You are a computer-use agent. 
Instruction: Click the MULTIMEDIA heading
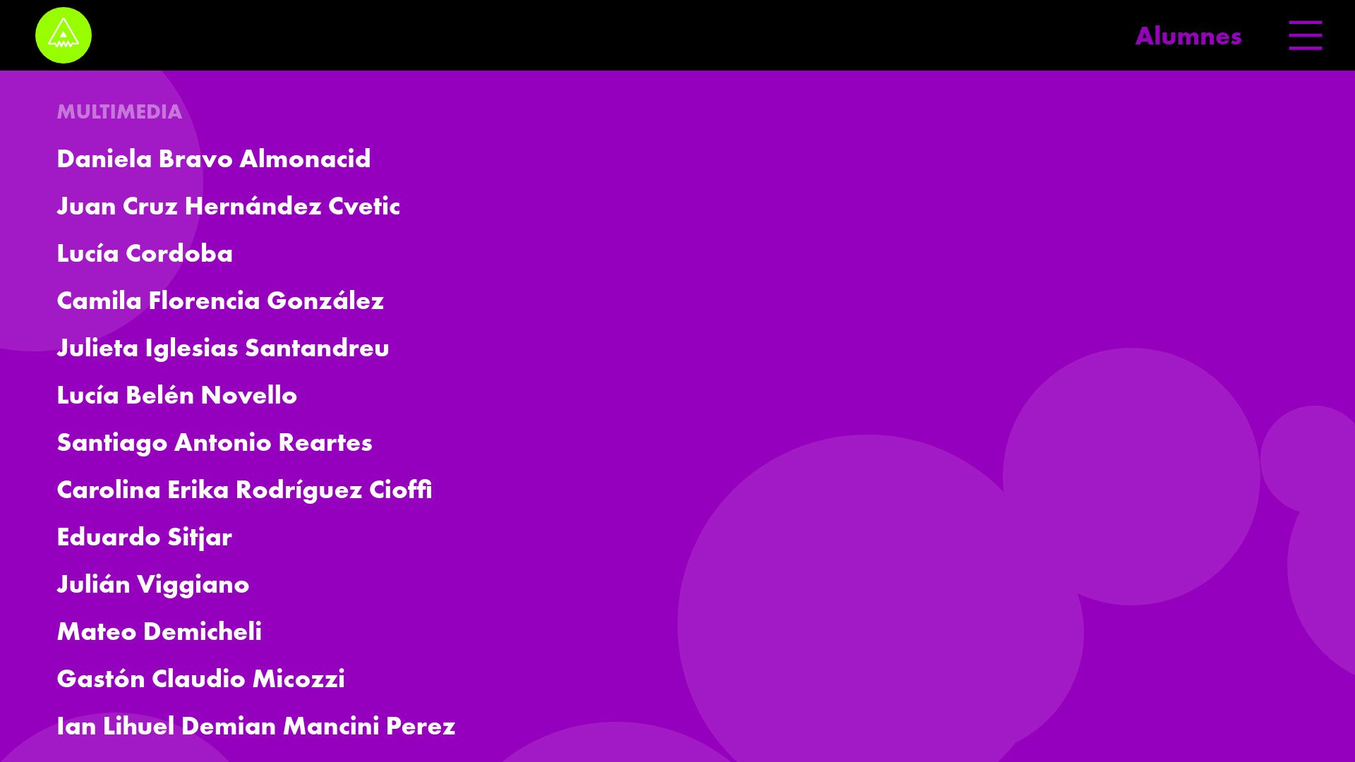click(119, 111)
